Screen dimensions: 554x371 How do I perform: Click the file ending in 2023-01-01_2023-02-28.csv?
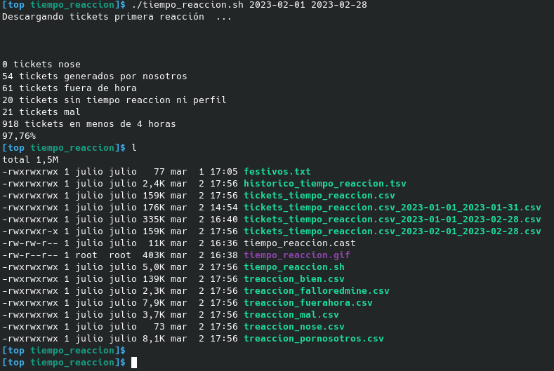point(392,220)
